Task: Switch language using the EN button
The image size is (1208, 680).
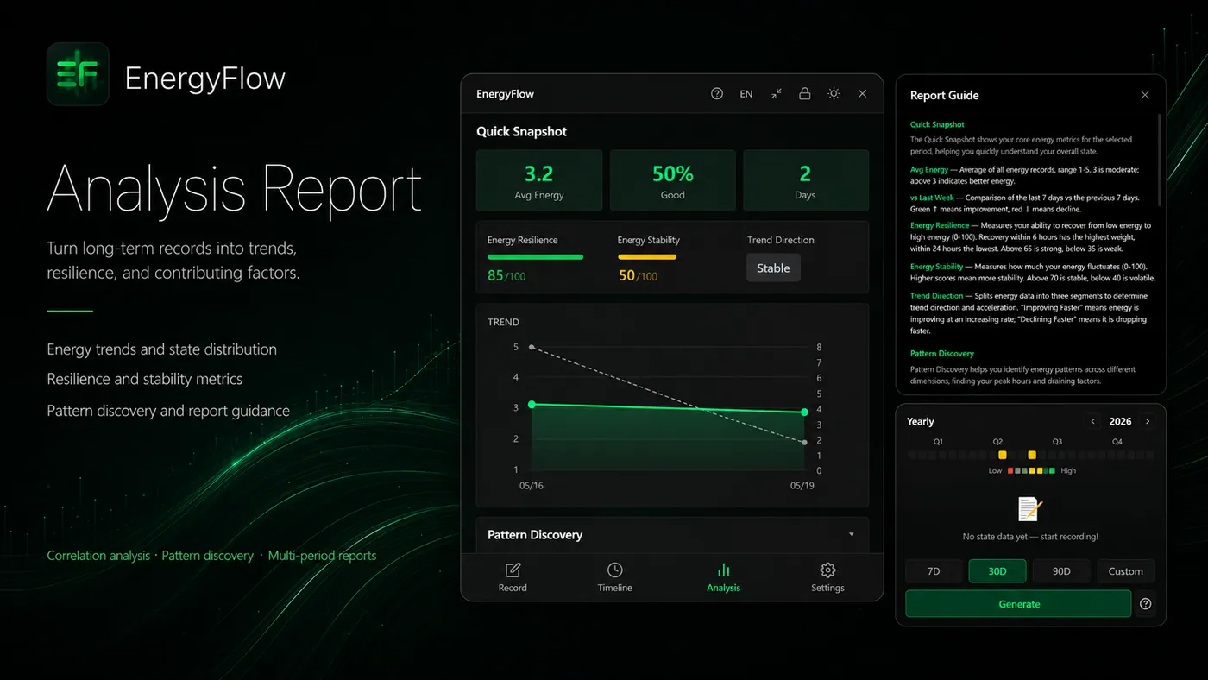Action: (x=746, y=94)
